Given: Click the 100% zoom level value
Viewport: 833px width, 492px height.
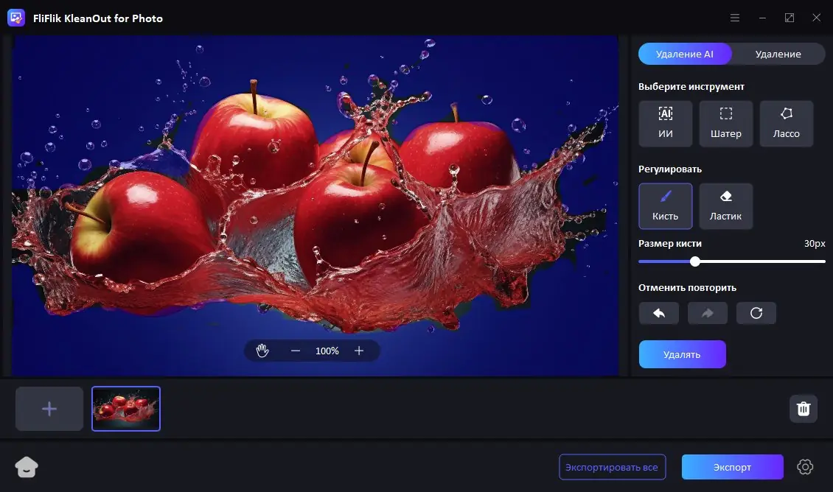Looking at the screenshot, I should pos(327,351).
